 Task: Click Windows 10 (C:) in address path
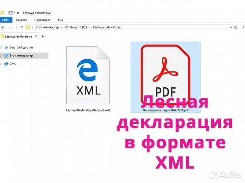click(x=76, y=27)
